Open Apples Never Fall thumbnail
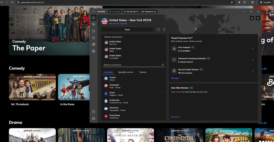 point(131,135)
